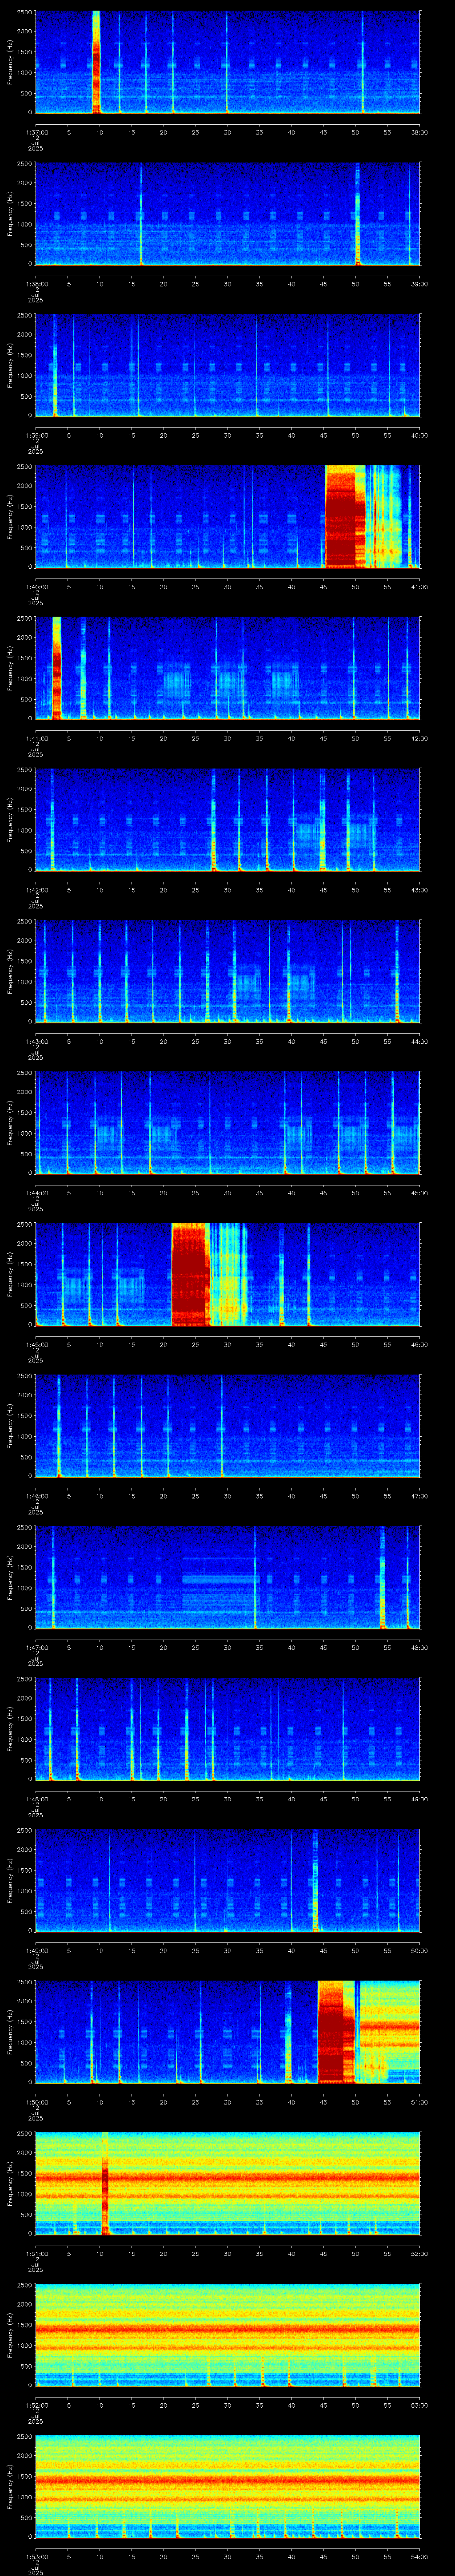455x2576 pixels.
Task: Click the 41:00 end time label
Action: tap(419, 586)
